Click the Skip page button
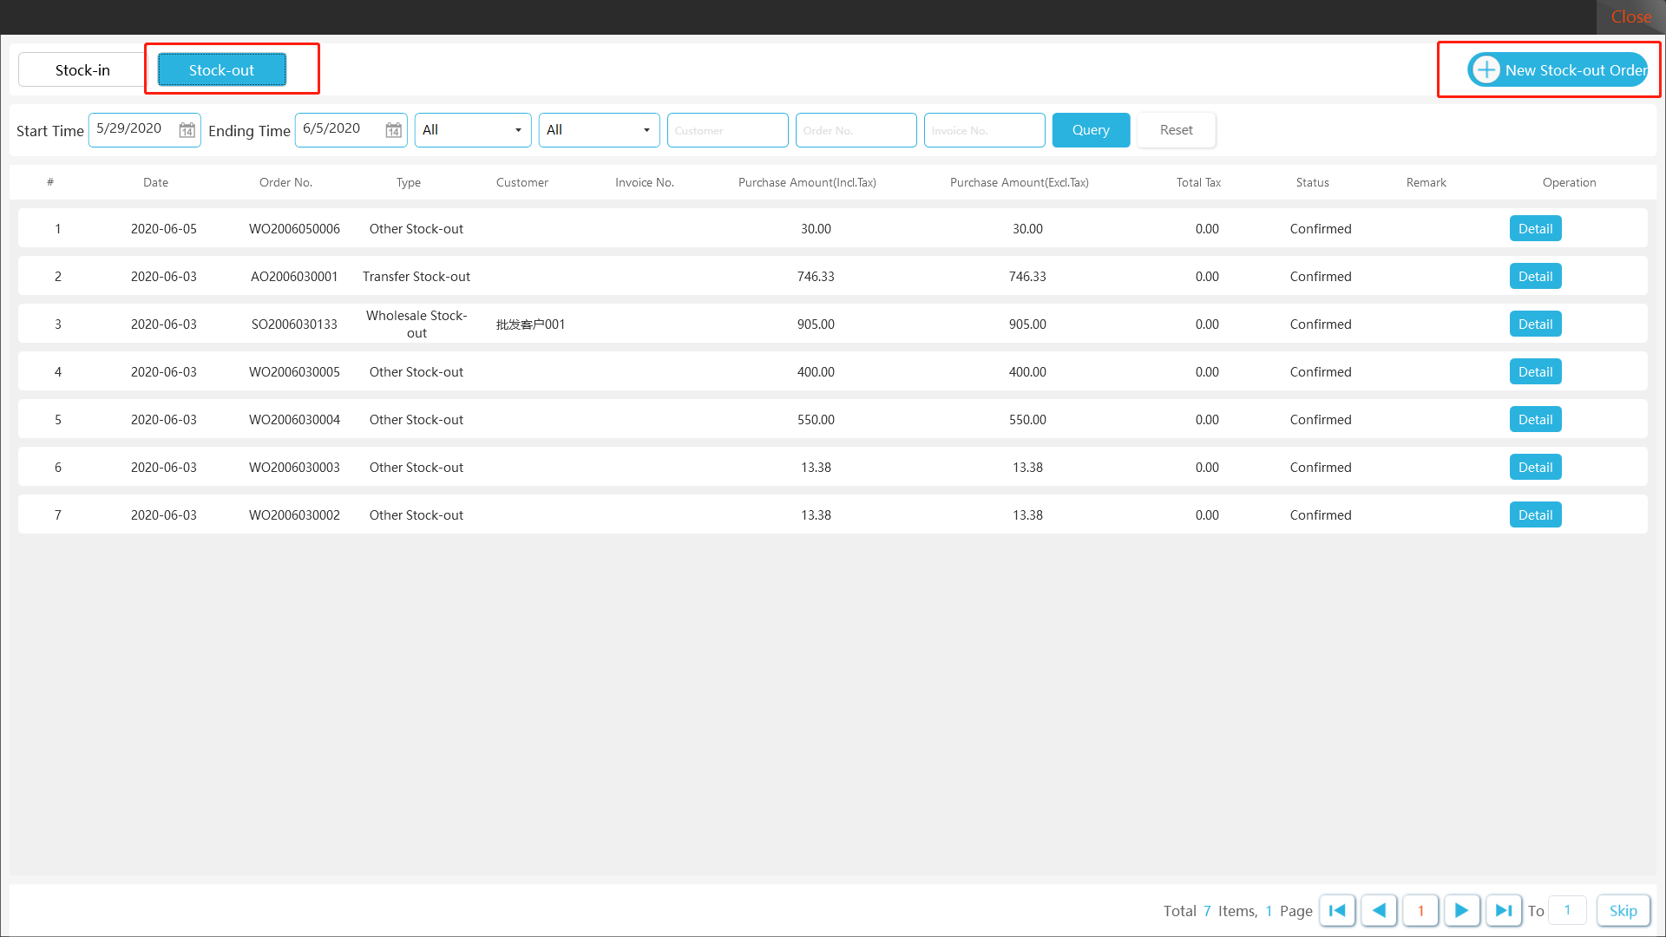 [1623, 910]
